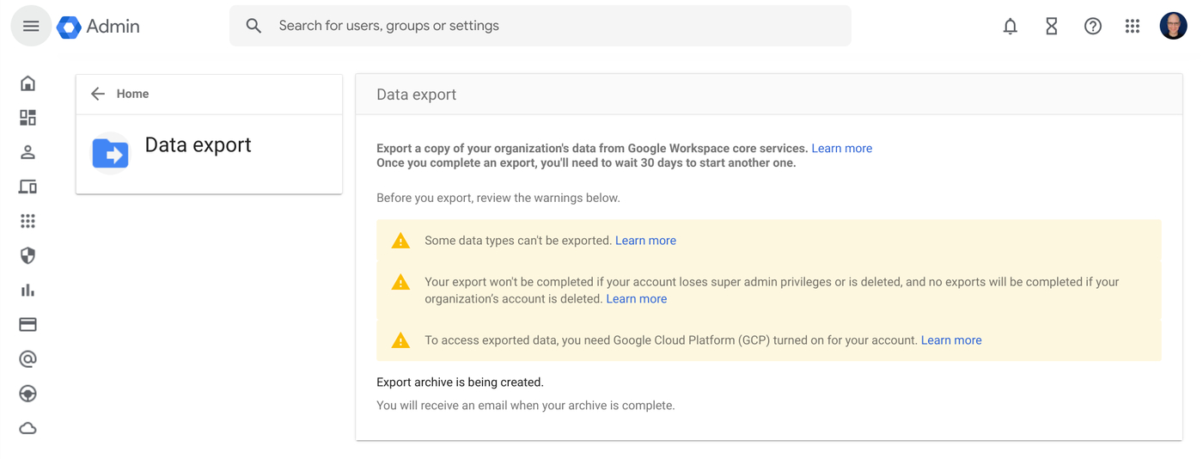
Task: Open Learn more link about GCP access
Action: pos(950,340)
